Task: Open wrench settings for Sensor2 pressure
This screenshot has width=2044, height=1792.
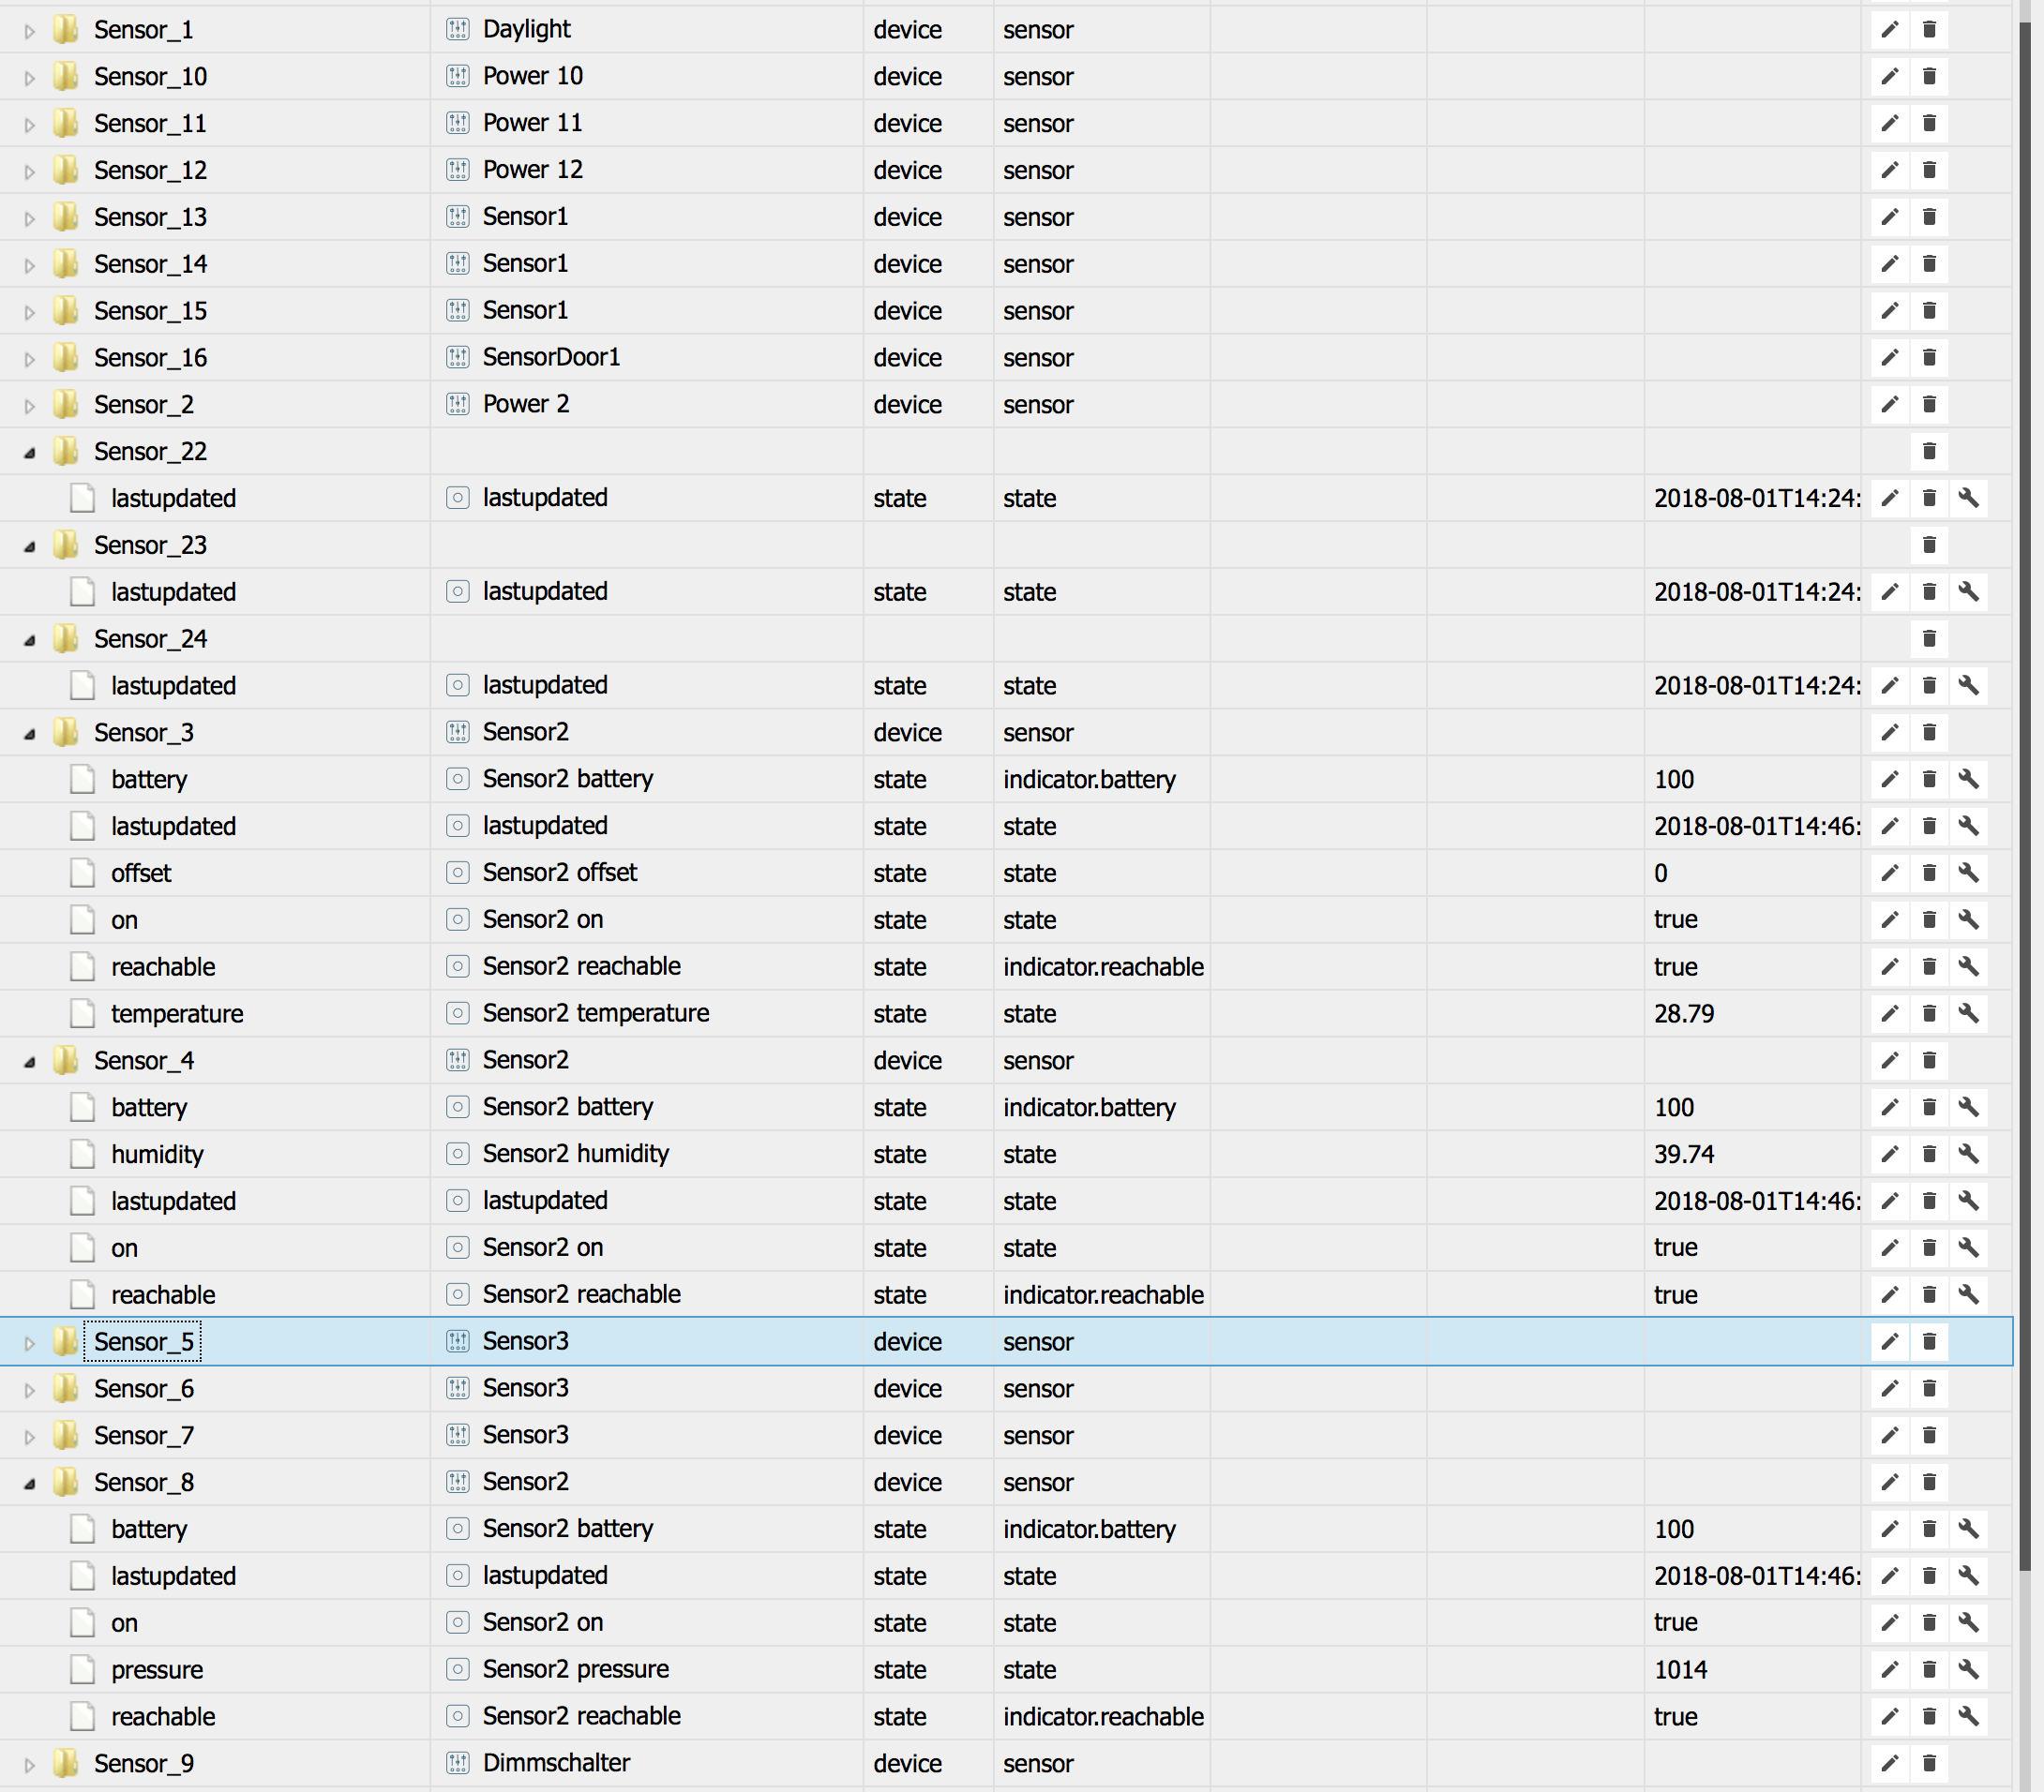Action: (1968, 1670)
